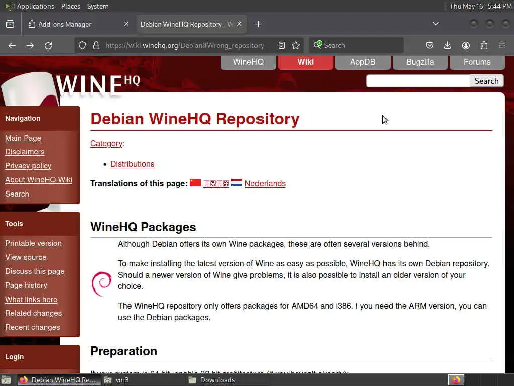
Task: Focus the wiki search text field
Action: click(419, 81)
